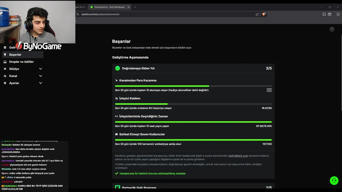Click the page's vertical scrollbar

[x=341, y=72]
